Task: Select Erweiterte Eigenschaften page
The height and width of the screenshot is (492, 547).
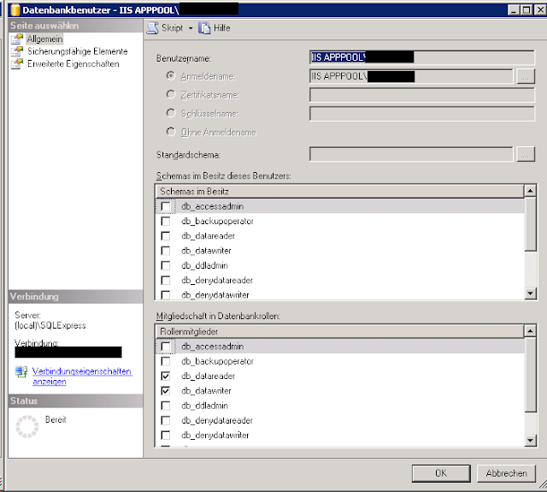Action: pyautogui.click(x=74, y=64)
